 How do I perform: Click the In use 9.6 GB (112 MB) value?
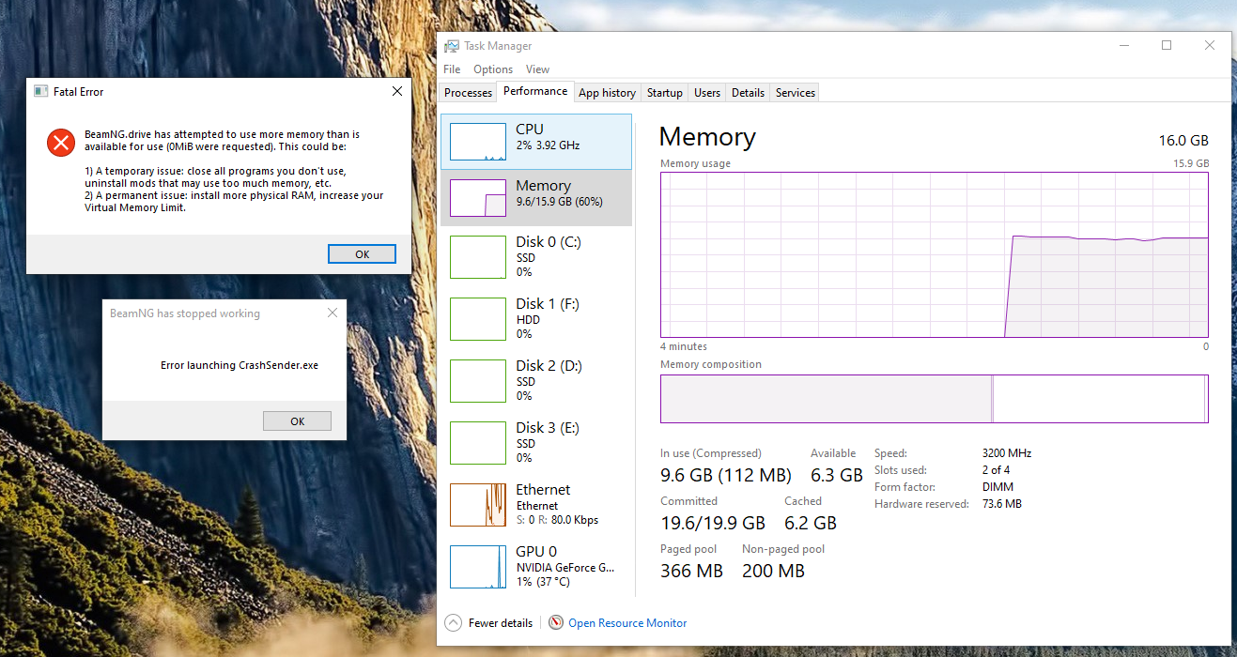tap(726, 475)
